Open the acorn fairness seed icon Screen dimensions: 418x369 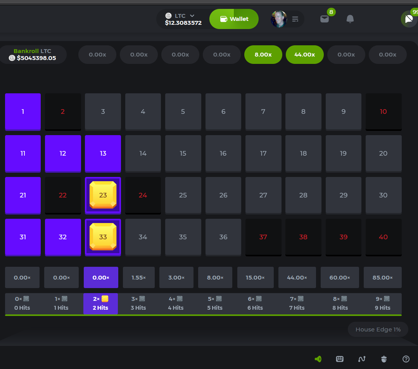tap(384, 359)
